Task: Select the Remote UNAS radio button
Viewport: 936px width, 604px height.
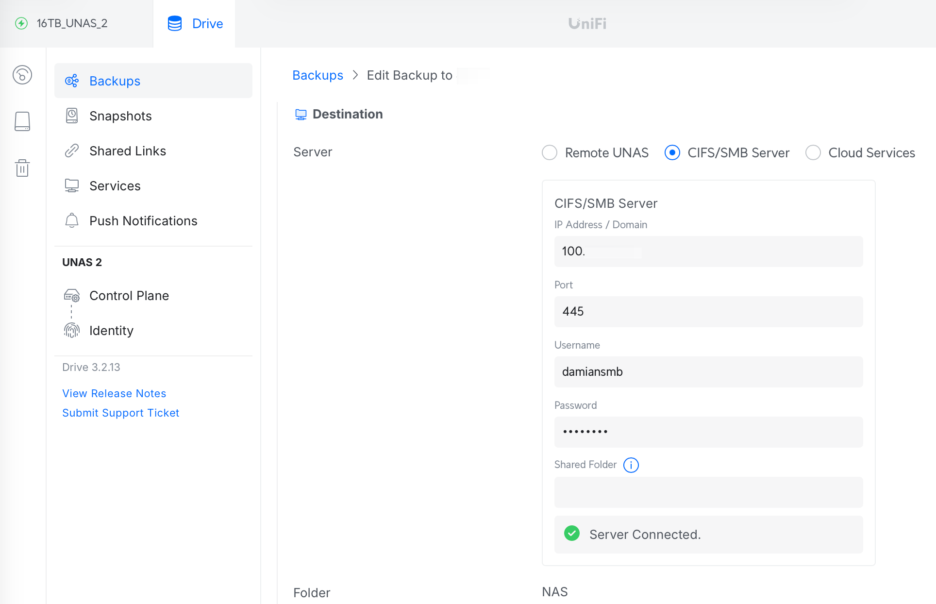Action: [x=549, y=152]
